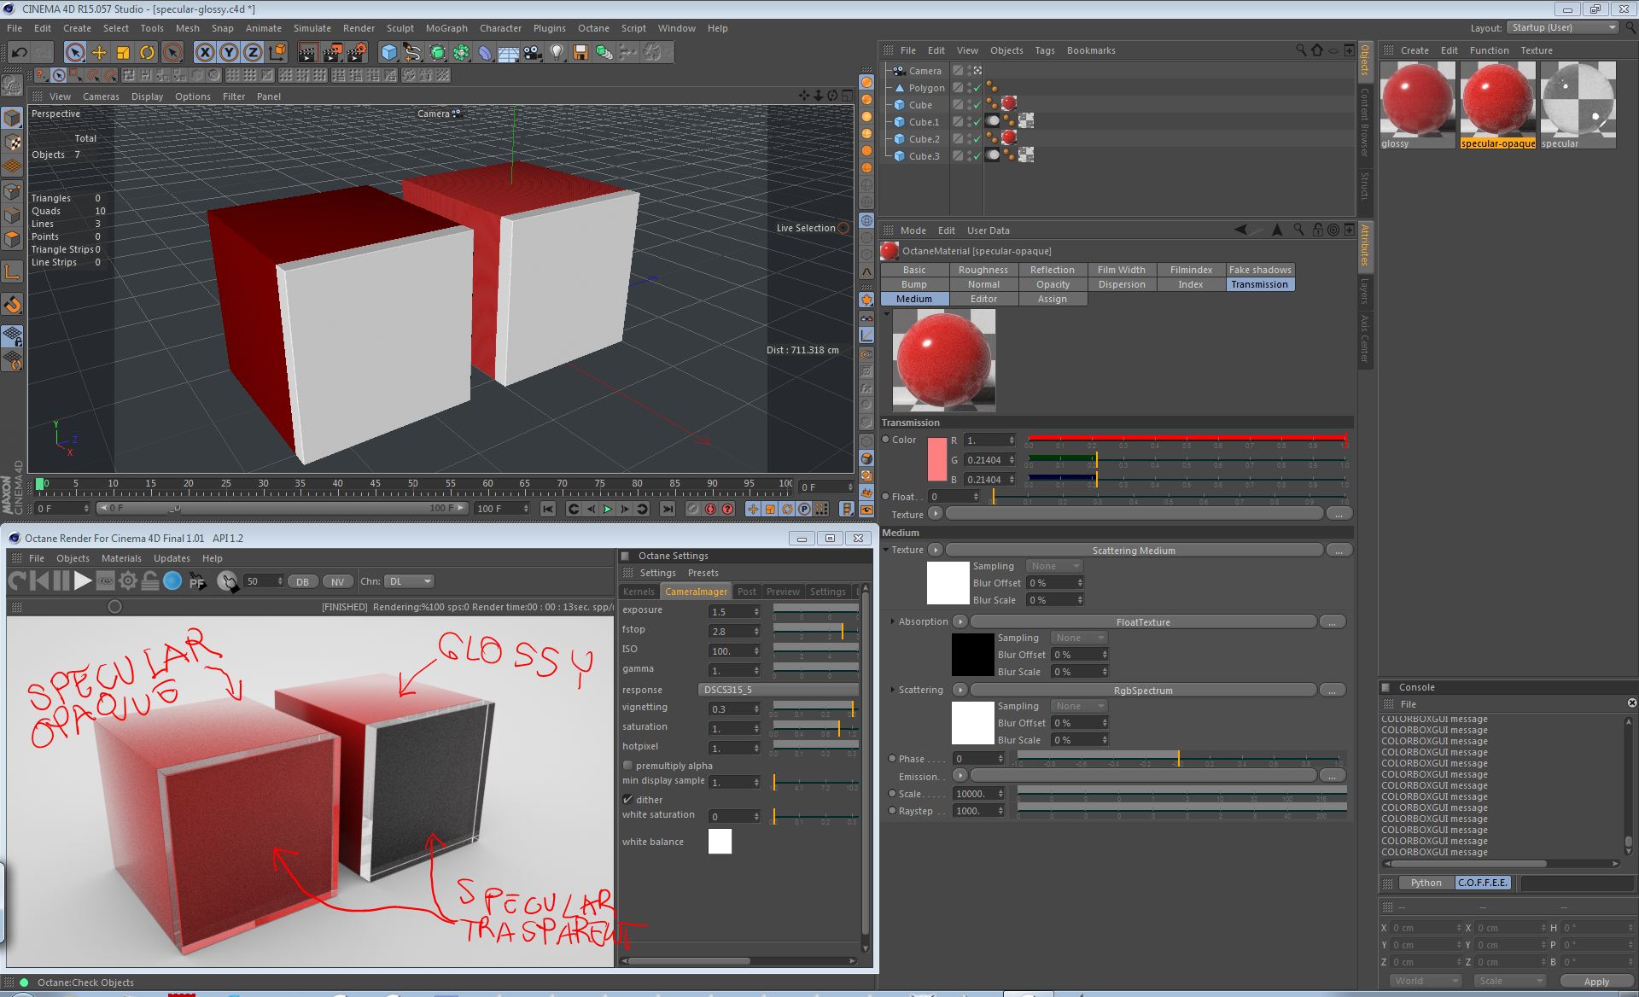Click the Transmission color swatch

click(x=936, y=460)
